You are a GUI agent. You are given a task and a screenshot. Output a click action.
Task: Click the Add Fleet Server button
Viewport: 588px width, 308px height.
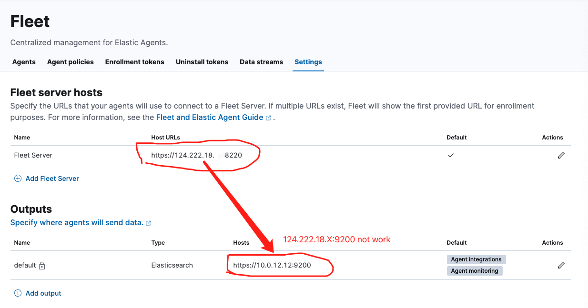pos(52,179)
